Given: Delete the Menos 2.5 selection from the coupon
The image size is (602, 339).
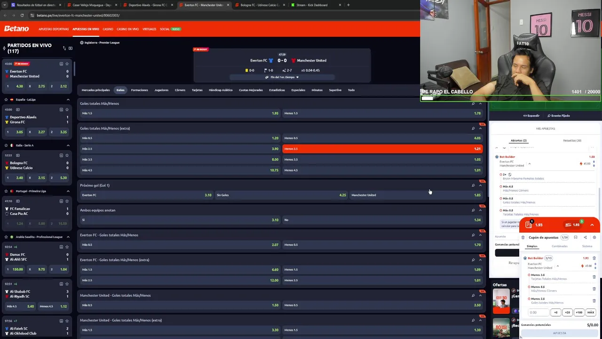Looking at the screenshot, I should (x=594, y=300).
